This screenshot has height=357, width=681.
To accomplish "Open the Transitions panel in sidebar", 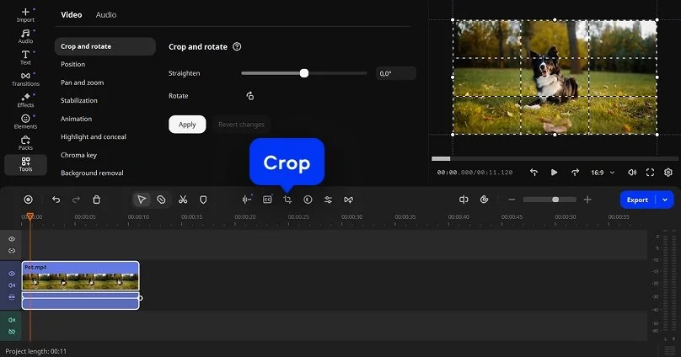I will [x=25, y=78].
